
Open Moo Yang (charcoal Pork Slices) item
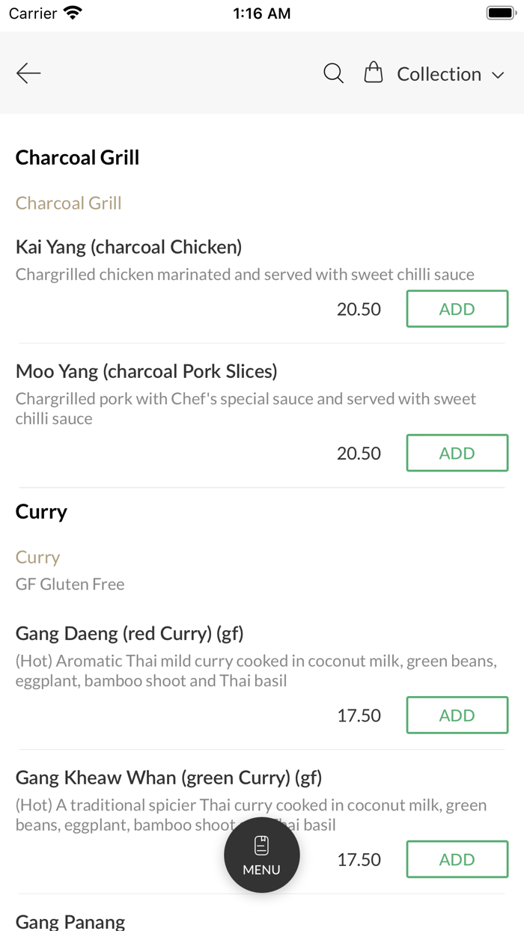pos(147,371)
